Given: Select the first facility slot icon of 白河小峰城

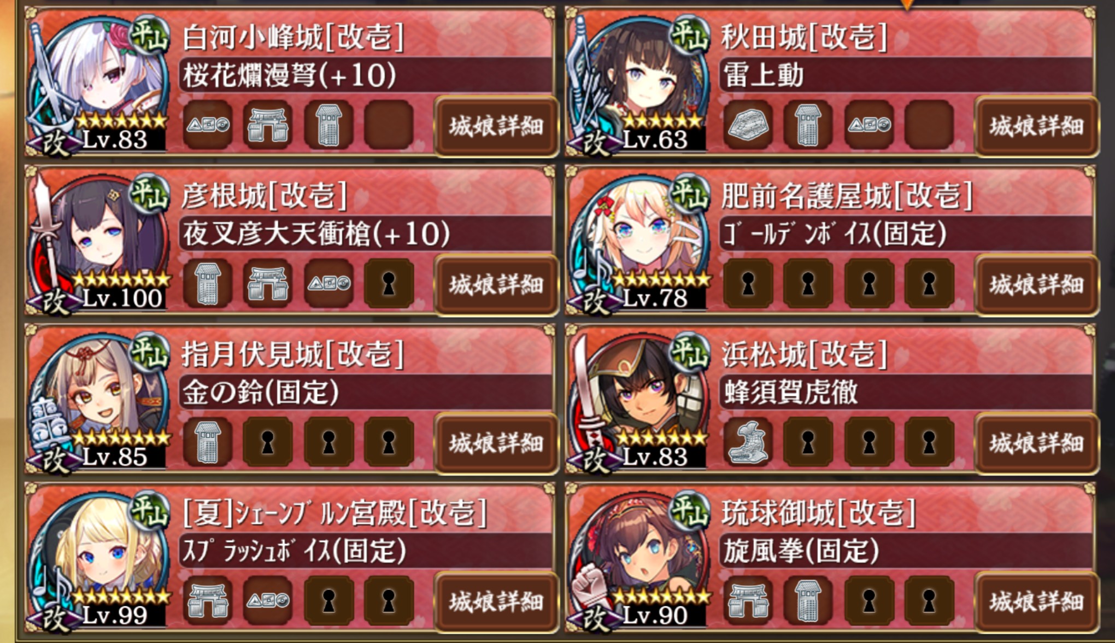Looking at the screenshot, I should click(x=208, y=125).
